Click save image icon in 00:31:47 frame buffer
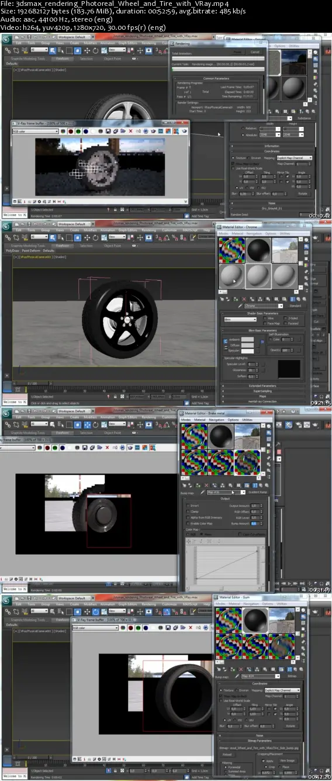Screen dimensions: 332x781 coord(85,447)
